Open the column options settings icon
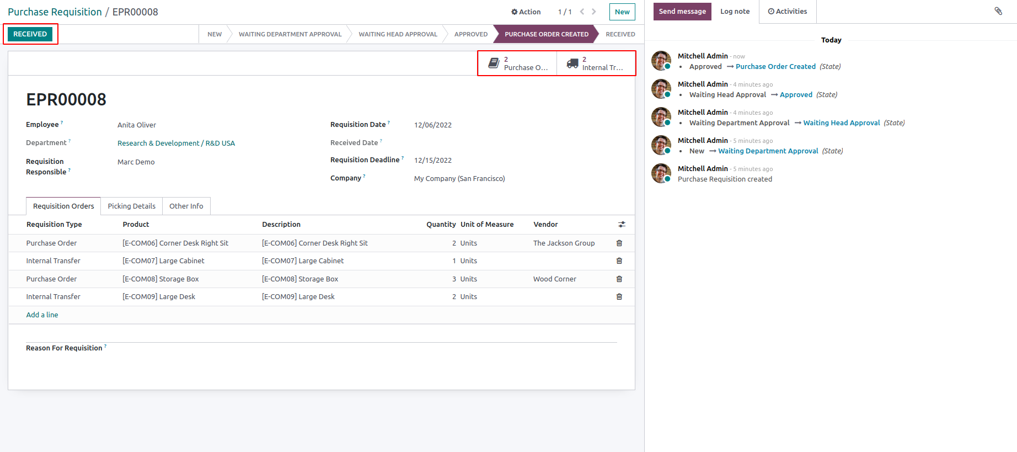The image size is (1017, 452). pos(622,225)
